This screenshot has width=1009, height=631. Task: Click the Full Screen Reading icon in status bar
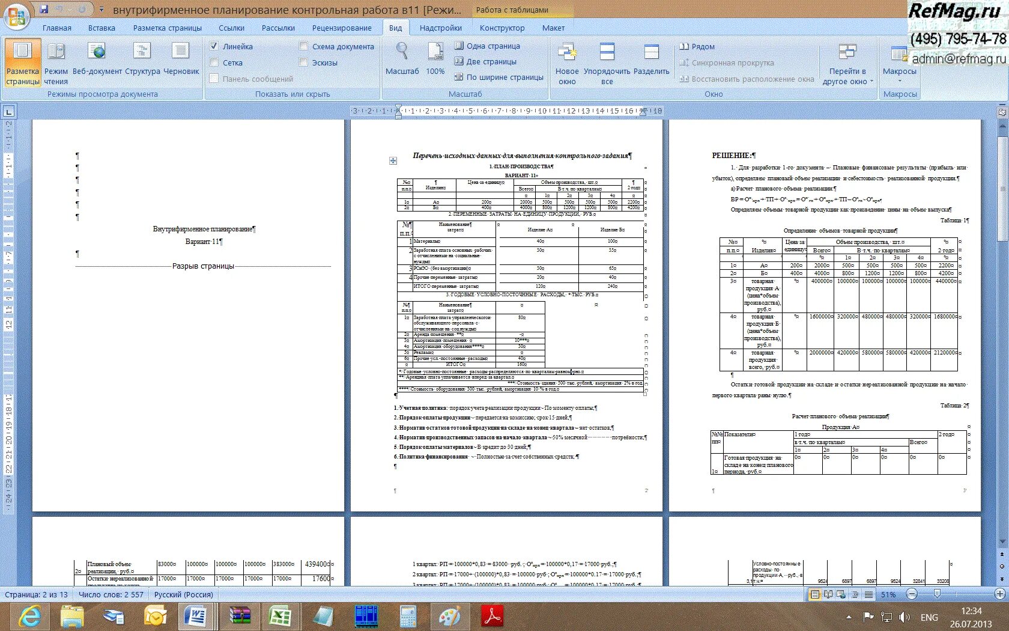point(828,594)
